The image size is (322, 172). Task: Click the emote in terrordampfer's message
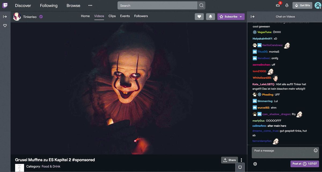click(276, 141)
